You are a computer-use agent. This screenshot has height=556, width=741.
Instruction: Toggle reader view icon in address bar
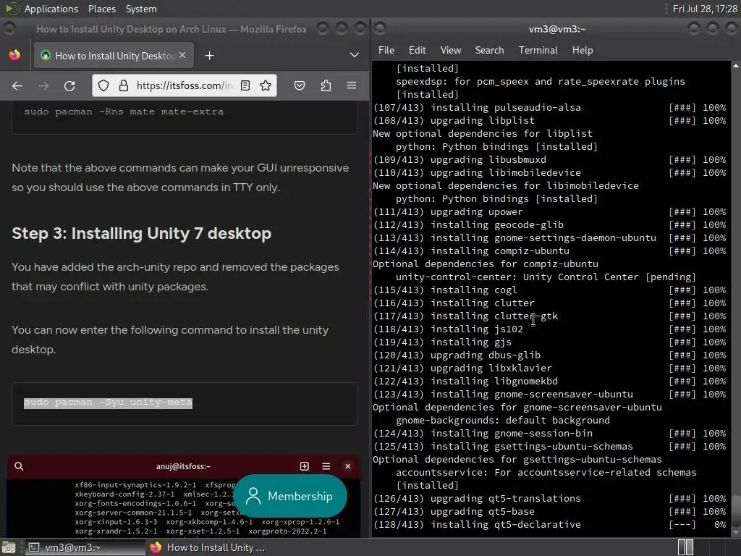point(245,85)
